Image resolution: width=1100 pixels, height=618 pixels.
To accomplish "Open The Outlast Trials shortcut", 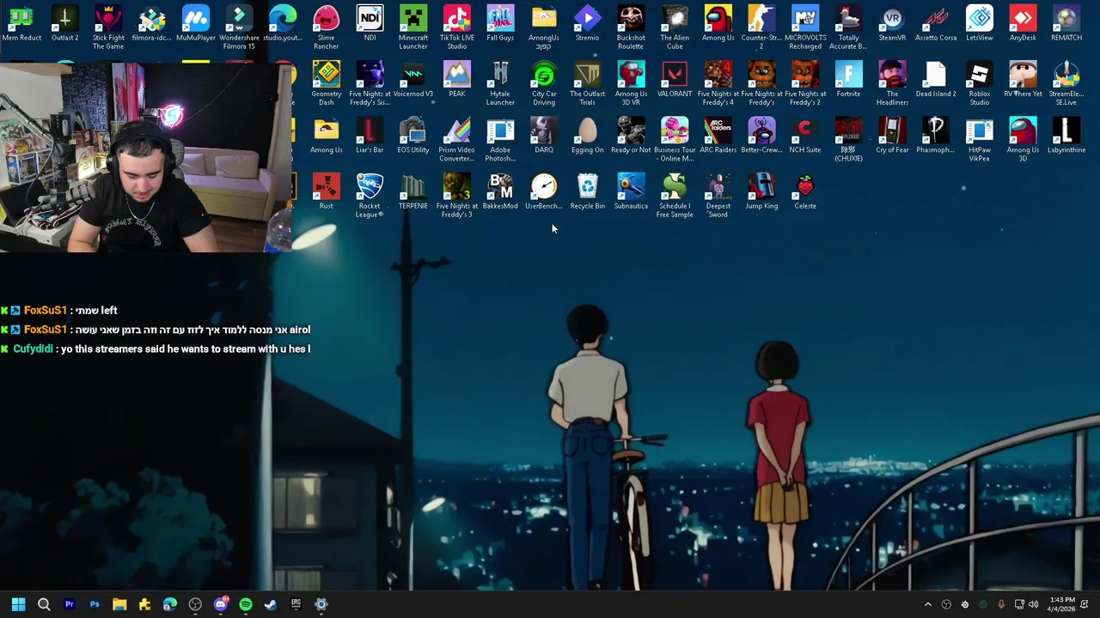I will pyautogui.click(x=587, y=83).
